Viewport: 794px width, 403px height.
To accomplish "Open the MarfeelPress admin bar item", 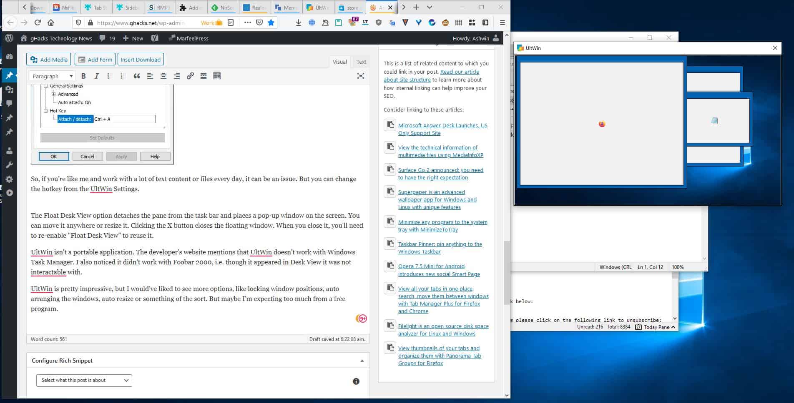I will click(188, 38).
